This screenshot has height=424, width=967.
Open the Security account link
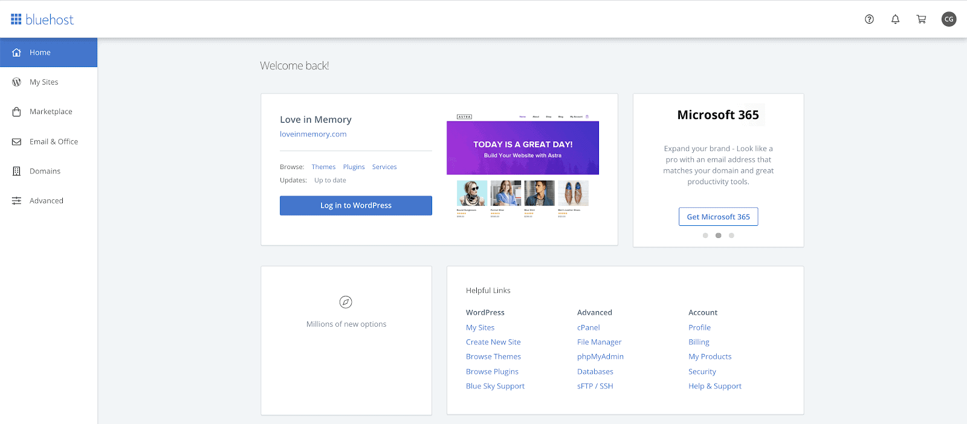(x=702, y=371)
